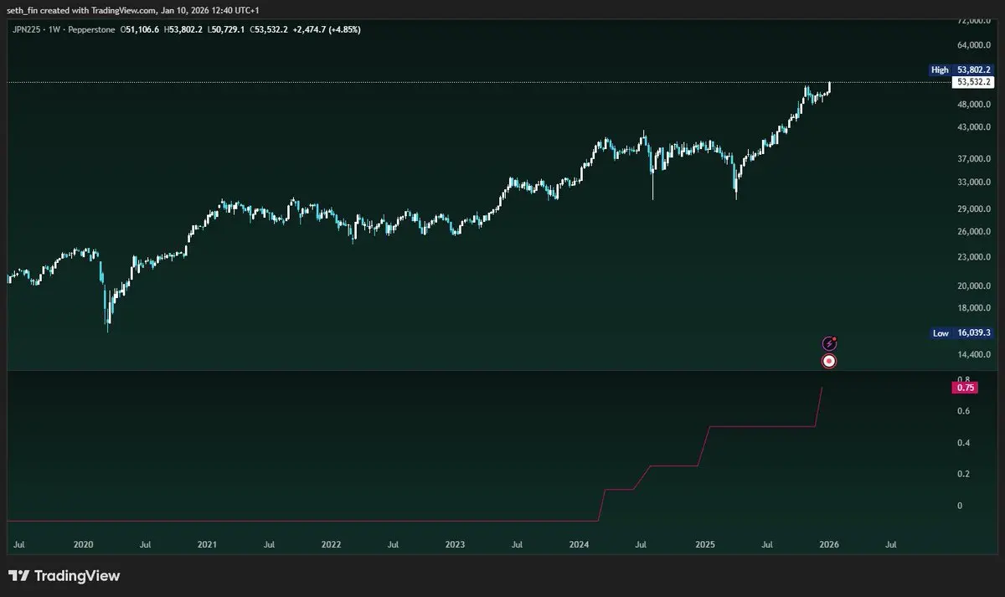Click the 26,000.0 price axis label

click(974, 232)
